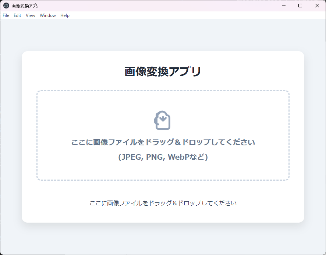This screenshot has width=326, height=255.
Task: Open the Window menu
Action: [47, 15]
